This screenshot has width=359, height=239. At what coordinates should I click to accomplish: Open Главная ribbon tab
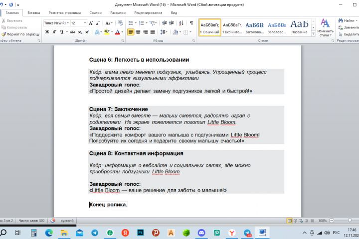pos(12,13)
